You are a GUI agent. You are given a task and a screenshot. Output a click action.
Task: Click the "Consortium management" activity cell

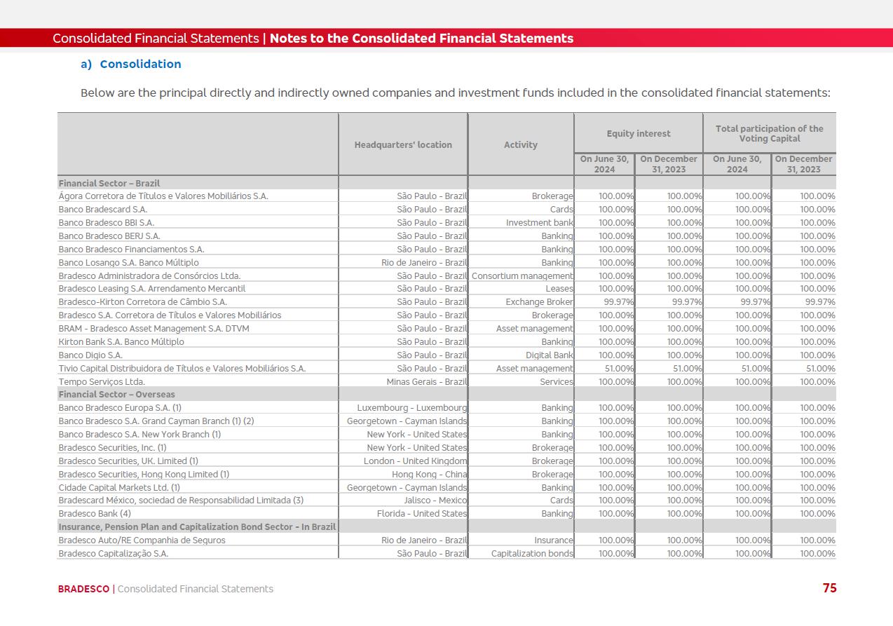click(522, 276)
